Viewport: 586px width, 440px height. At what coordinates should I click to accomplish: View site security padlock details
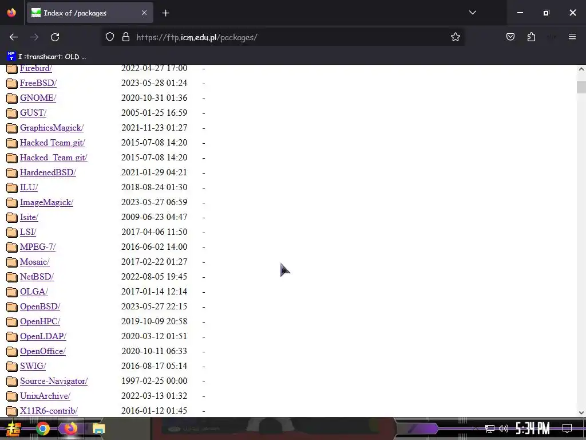coord(126,37)
